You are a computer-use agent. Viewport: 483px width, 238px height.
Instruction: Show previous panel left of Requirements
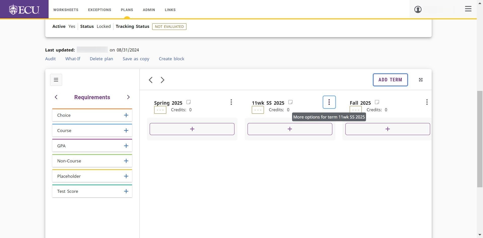[x=56, y=97]
